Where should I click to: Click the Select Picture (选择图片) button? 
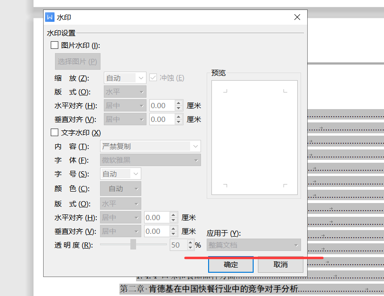[78, 61]
